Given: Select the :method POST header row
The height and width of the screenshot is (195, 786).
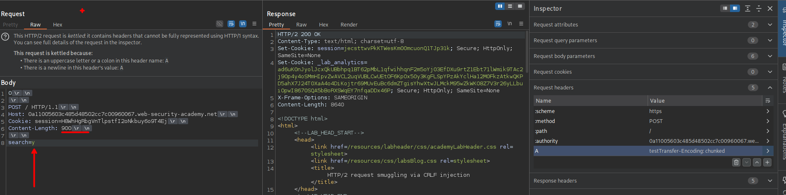Looking at the screenshot, I should click(x=646, y=121).
